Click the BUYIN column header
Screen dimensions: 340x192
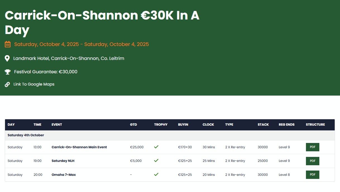coord(183,125)
